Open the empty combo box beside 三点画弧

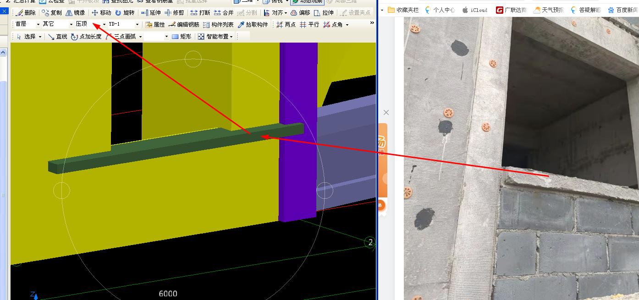(156, 37)
